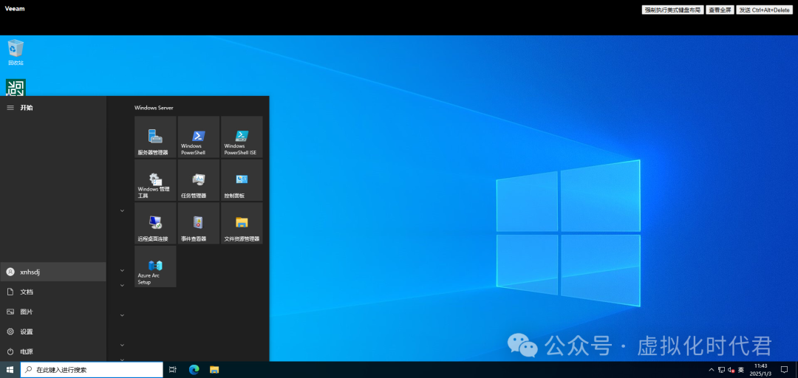Viewport: 798px width, 378px height.
Task: Open File Explorer from the taskbar
Action: [214, 370]
